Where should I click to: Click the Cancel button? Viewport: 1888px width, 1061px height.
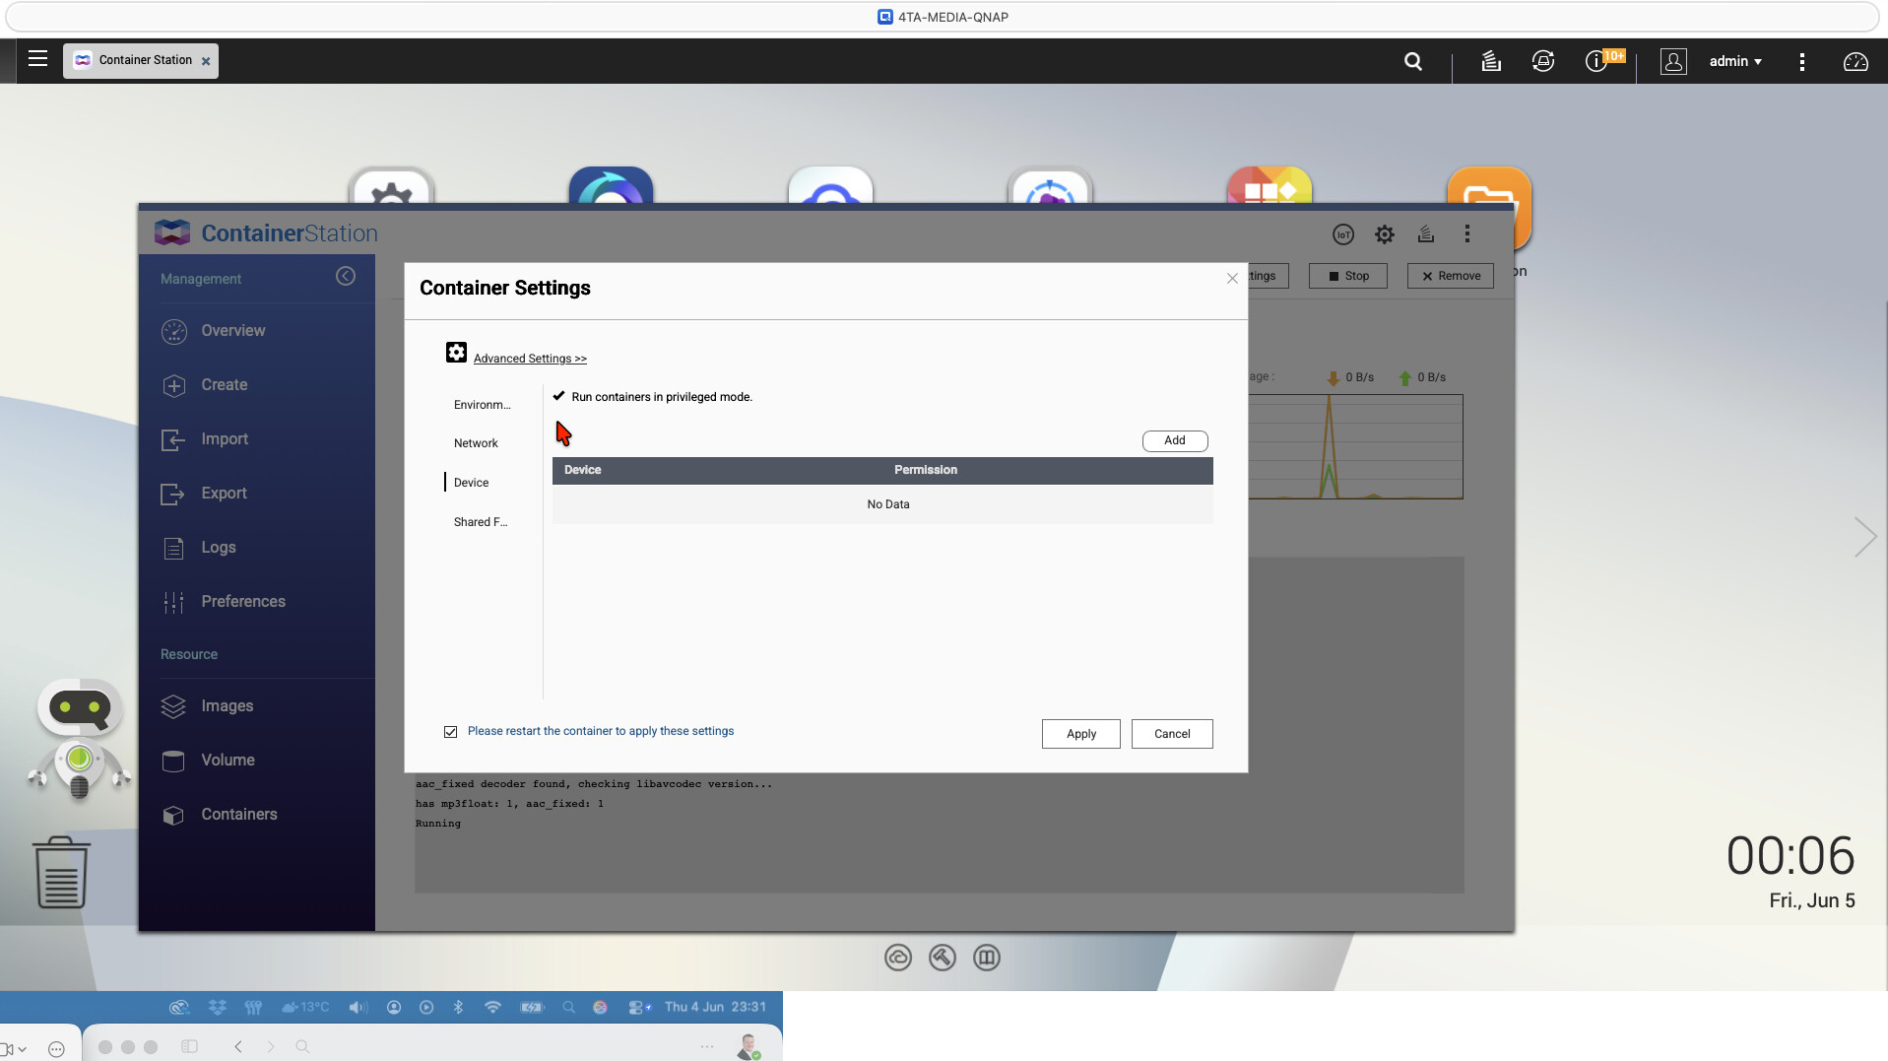pyautogui.click(x=1172, y=734)
